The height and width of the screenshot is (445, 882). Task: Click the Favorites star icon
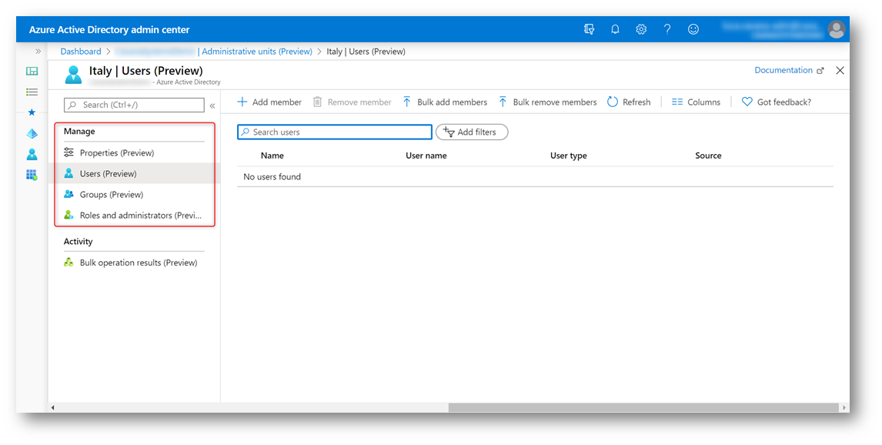(x=32, y=112)
